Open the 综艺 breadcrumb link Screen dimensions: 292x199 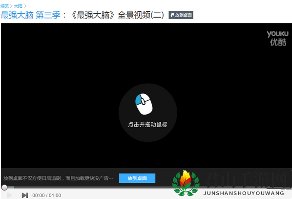click(x=5, y=6)
